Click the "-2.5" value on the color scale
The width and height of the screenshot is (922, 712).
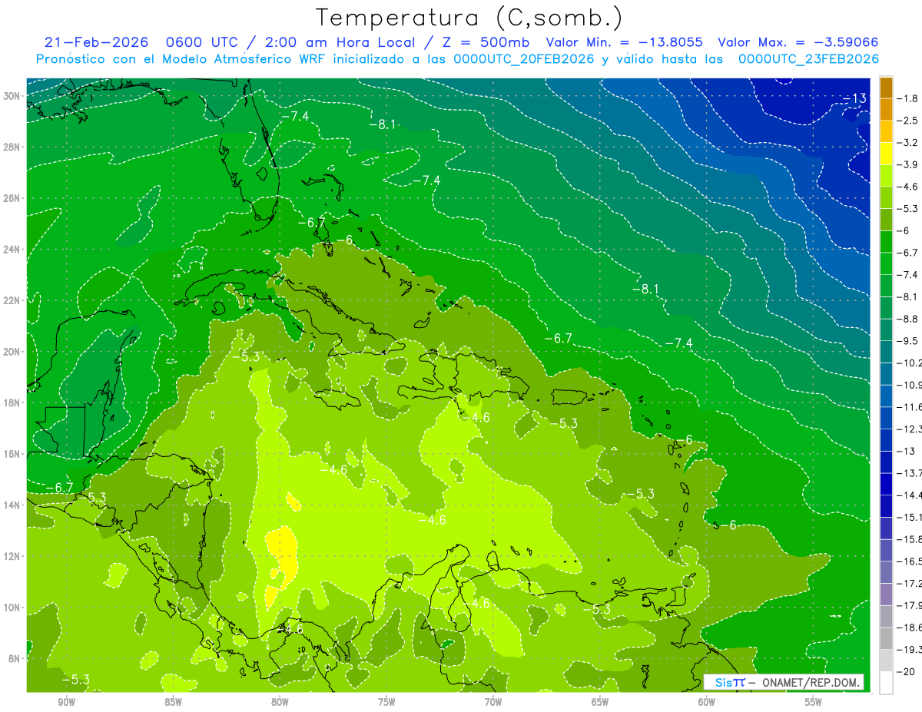(x=907, y=121)
